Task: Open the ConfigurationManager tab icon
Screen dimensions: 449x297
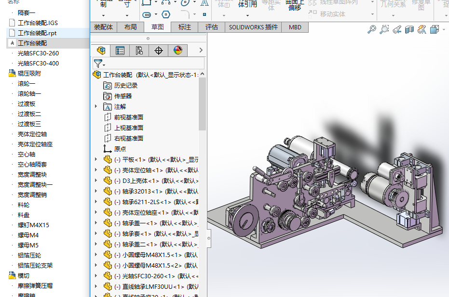Action: click(139, 50)
